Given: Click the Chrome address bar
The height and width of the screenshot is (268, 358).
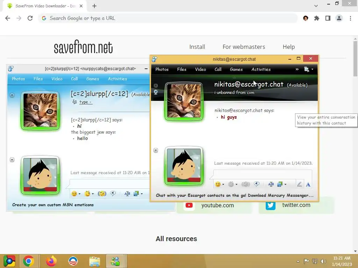Looking at the screenshot, I should 169,18.
